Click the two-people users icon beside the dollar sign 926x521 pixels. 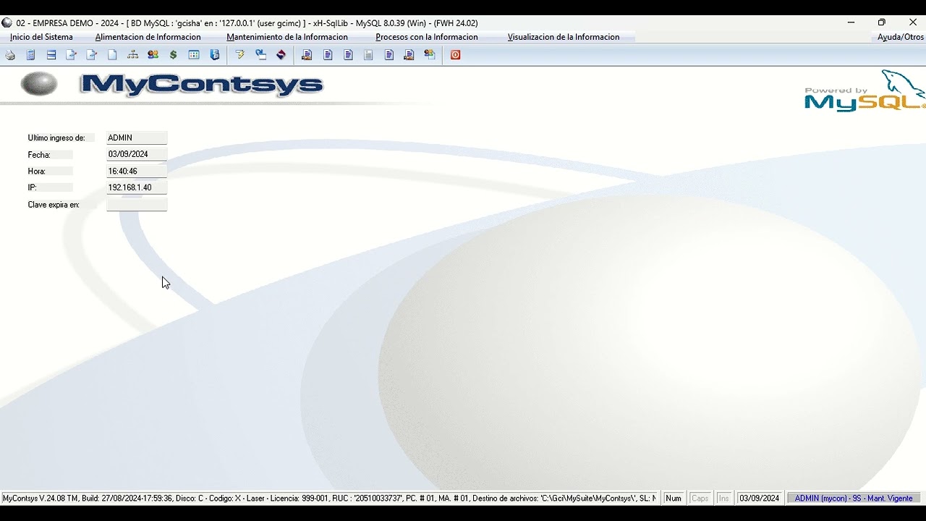click(x=153, y=55)
